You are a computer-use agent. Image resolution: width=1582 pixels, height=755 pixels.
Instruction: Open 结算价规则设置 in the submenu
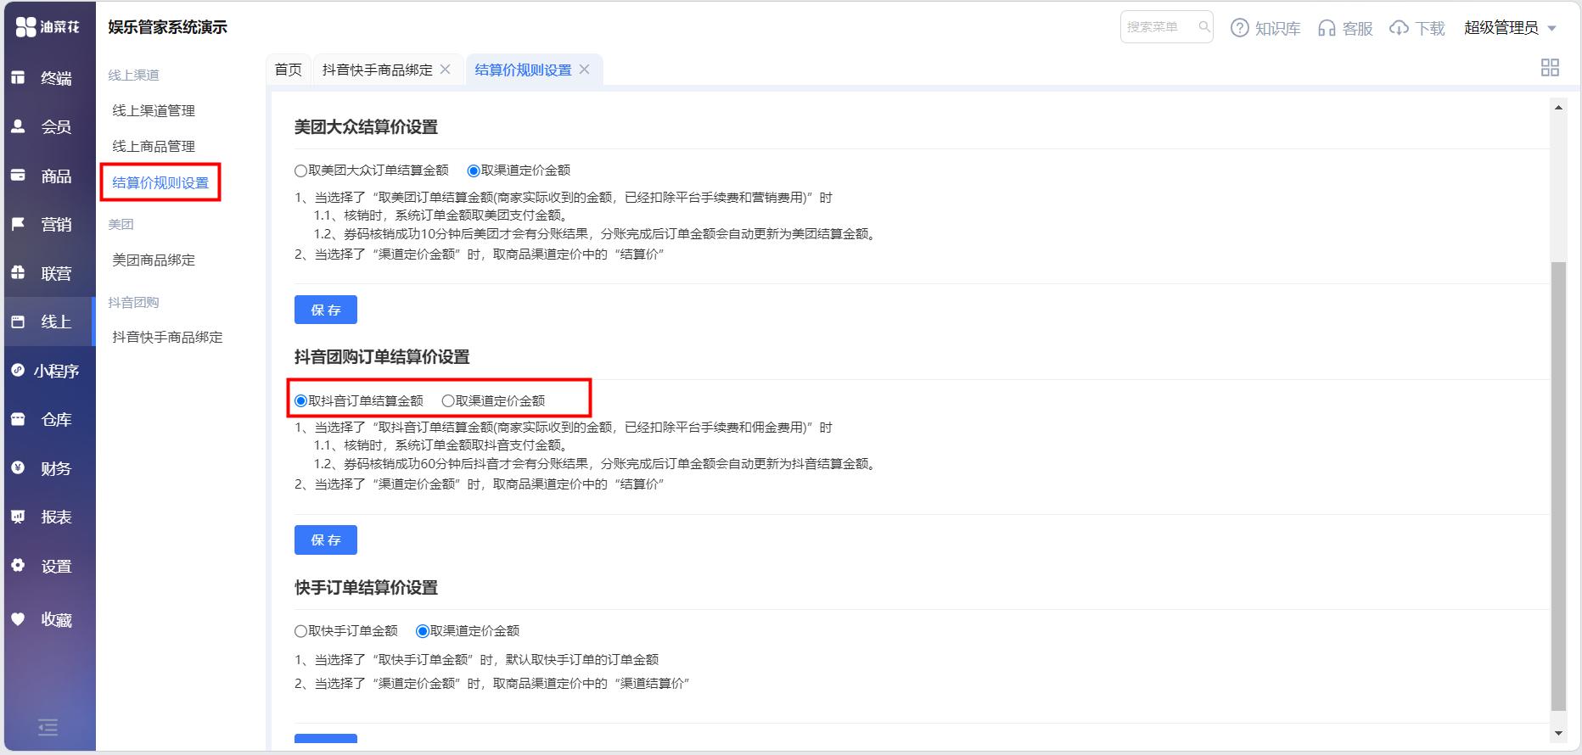pos(160,182)
